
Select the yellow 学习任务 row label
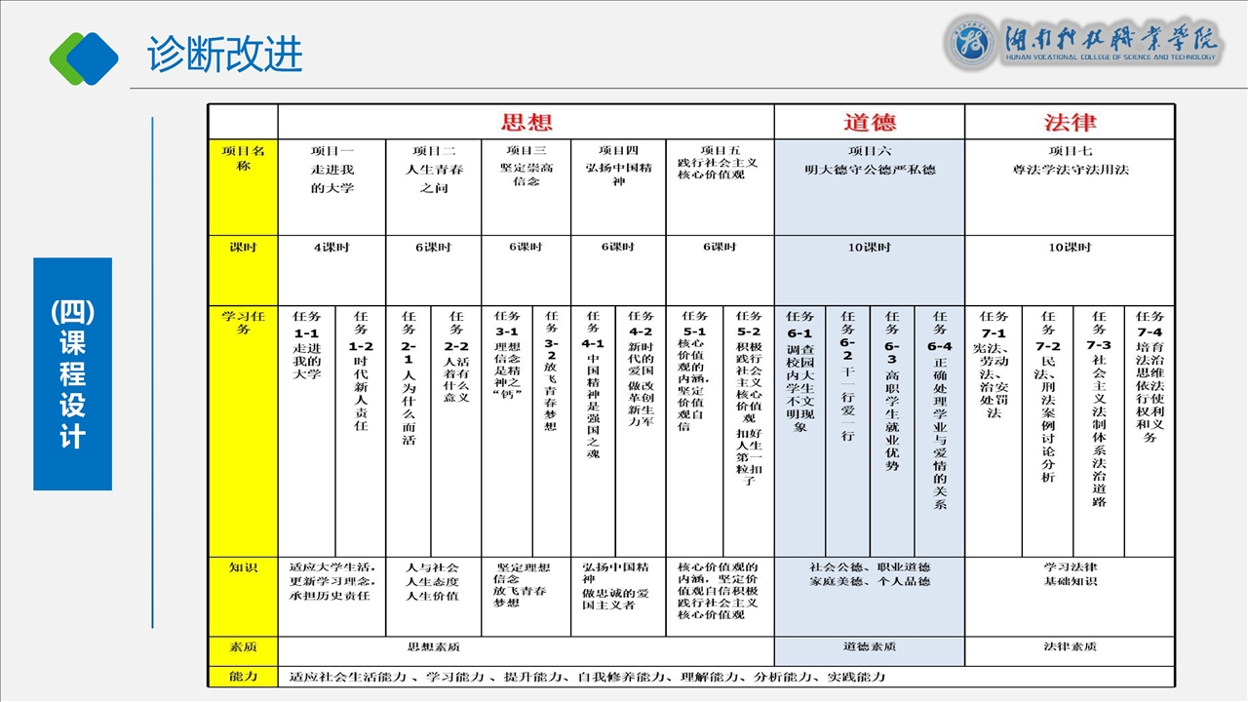pyautogui.click(x=243, y=324)
